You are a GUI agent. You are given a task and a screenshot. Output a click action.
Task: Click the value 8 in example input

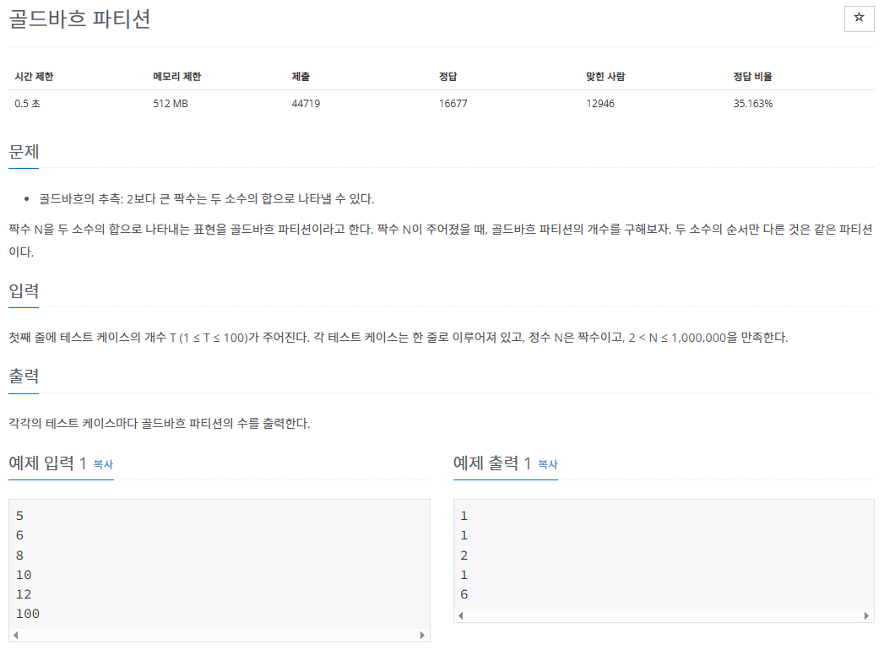click(19, 555)
